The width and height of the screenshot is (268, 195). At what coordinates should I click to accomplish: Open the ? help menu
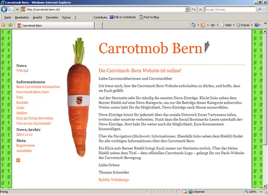pyautogui.click(x=75, y=17)
